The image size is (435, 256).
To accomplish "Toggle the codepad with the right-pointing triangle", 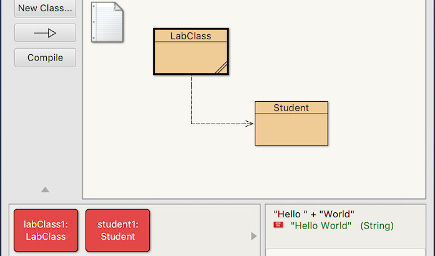I will (x=253, y=236).
